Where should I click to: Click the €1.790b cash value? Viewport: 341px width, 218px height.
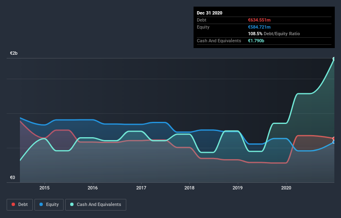(256, 41)
